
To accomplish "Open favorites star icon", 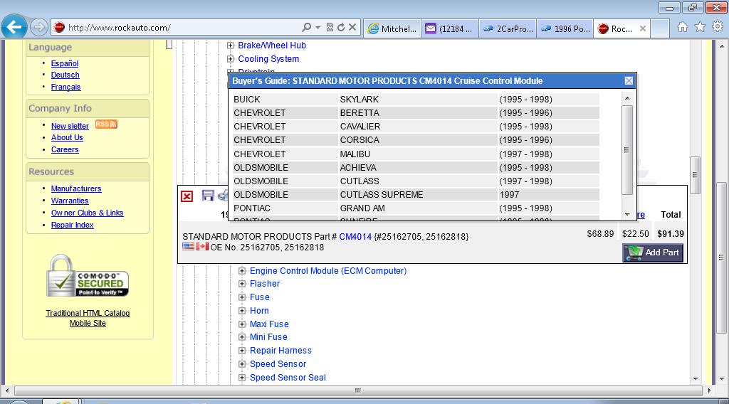I will 700,27.
